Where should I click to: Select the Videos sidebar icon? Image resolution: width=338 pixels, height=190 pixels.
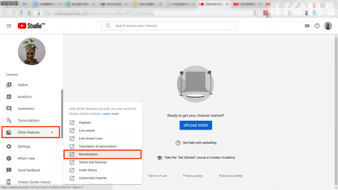click(8, 85)
